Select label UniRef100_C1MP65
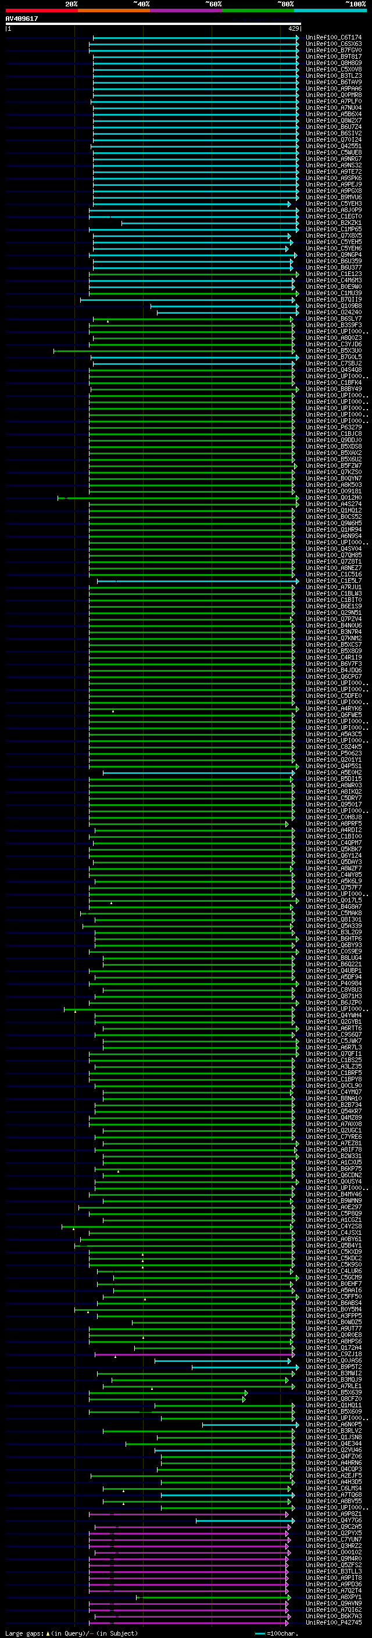372x1638 pixels. [x=334, y=229]
